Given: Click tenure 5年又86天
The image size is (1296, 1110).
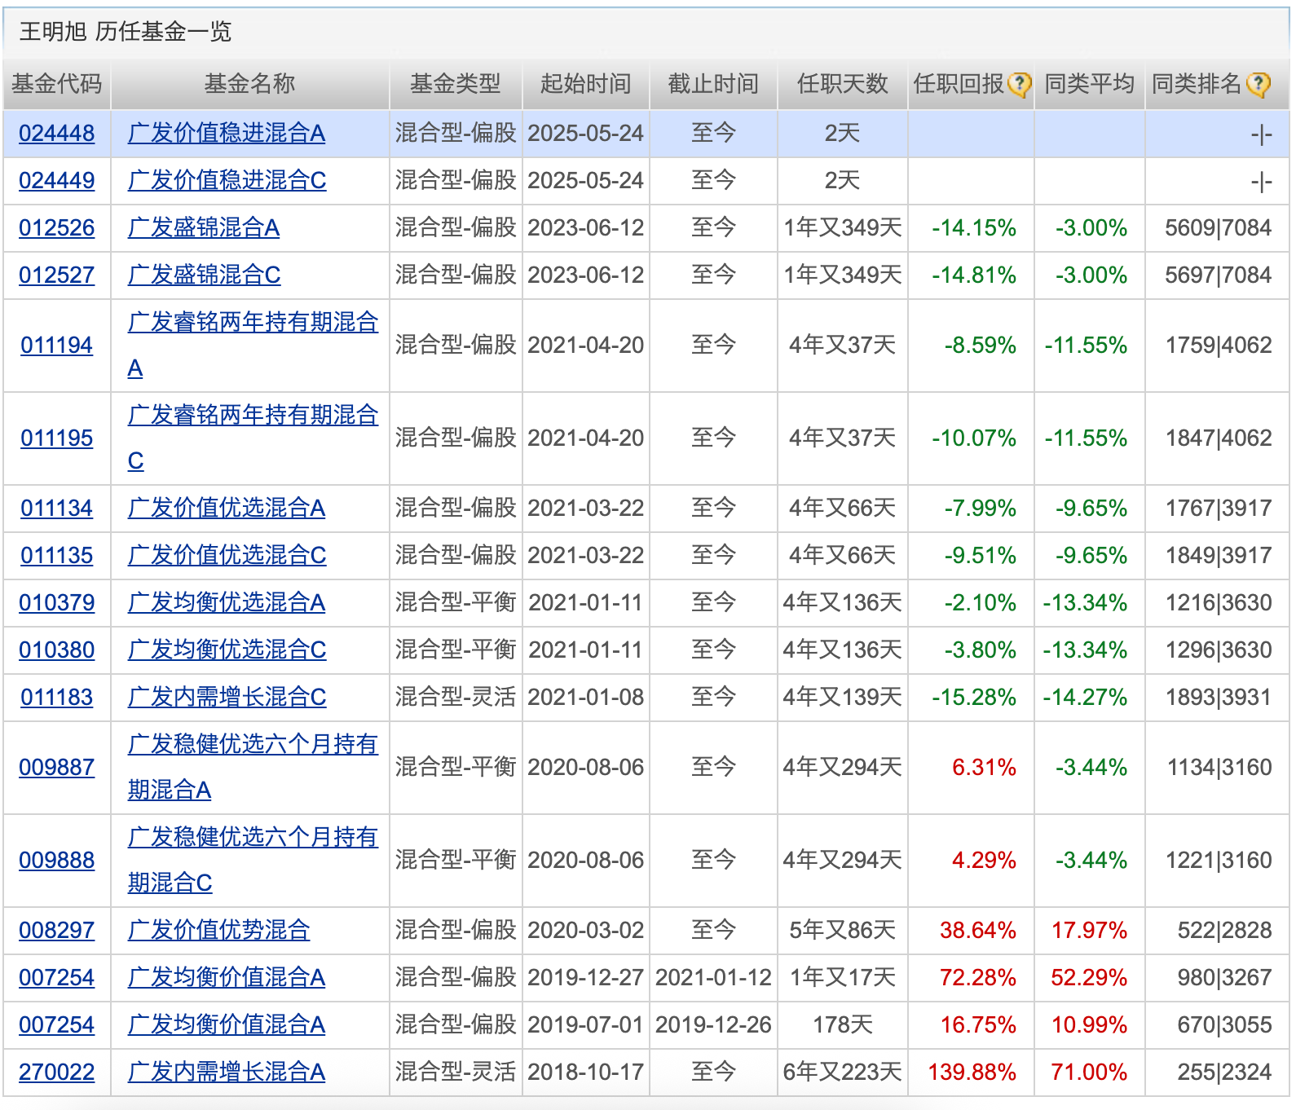Looking at the screenshot, I should click(x=843, y=931).
